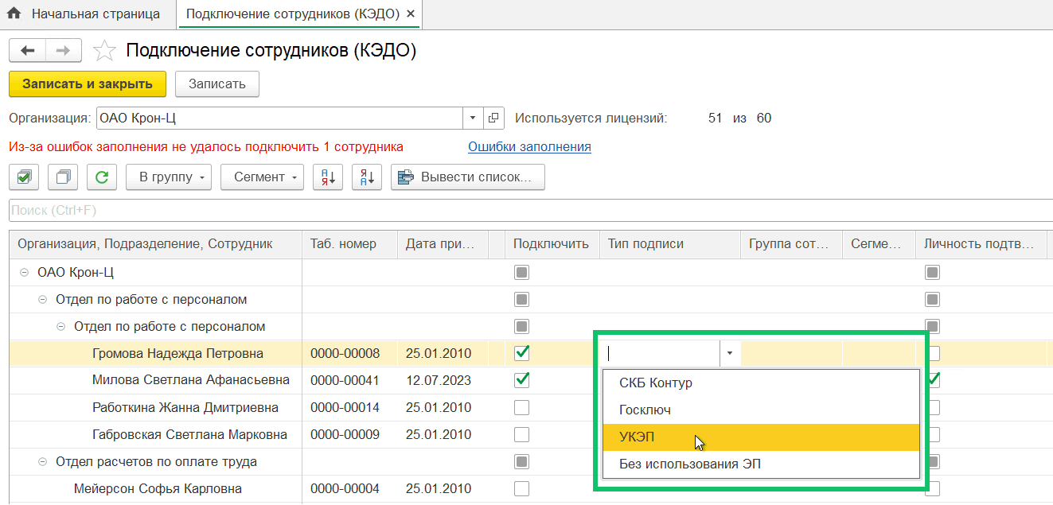
Task: Select row Мейерсон Софья Карловна
Action: coord(158,488)
